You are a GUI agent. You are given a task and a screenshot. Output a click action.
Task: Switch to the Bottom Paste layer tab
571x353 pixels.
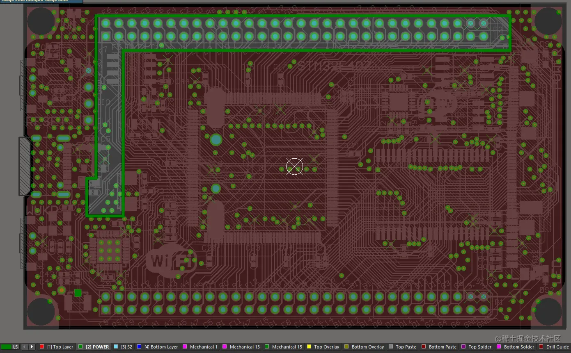click(x=439, y=347)
